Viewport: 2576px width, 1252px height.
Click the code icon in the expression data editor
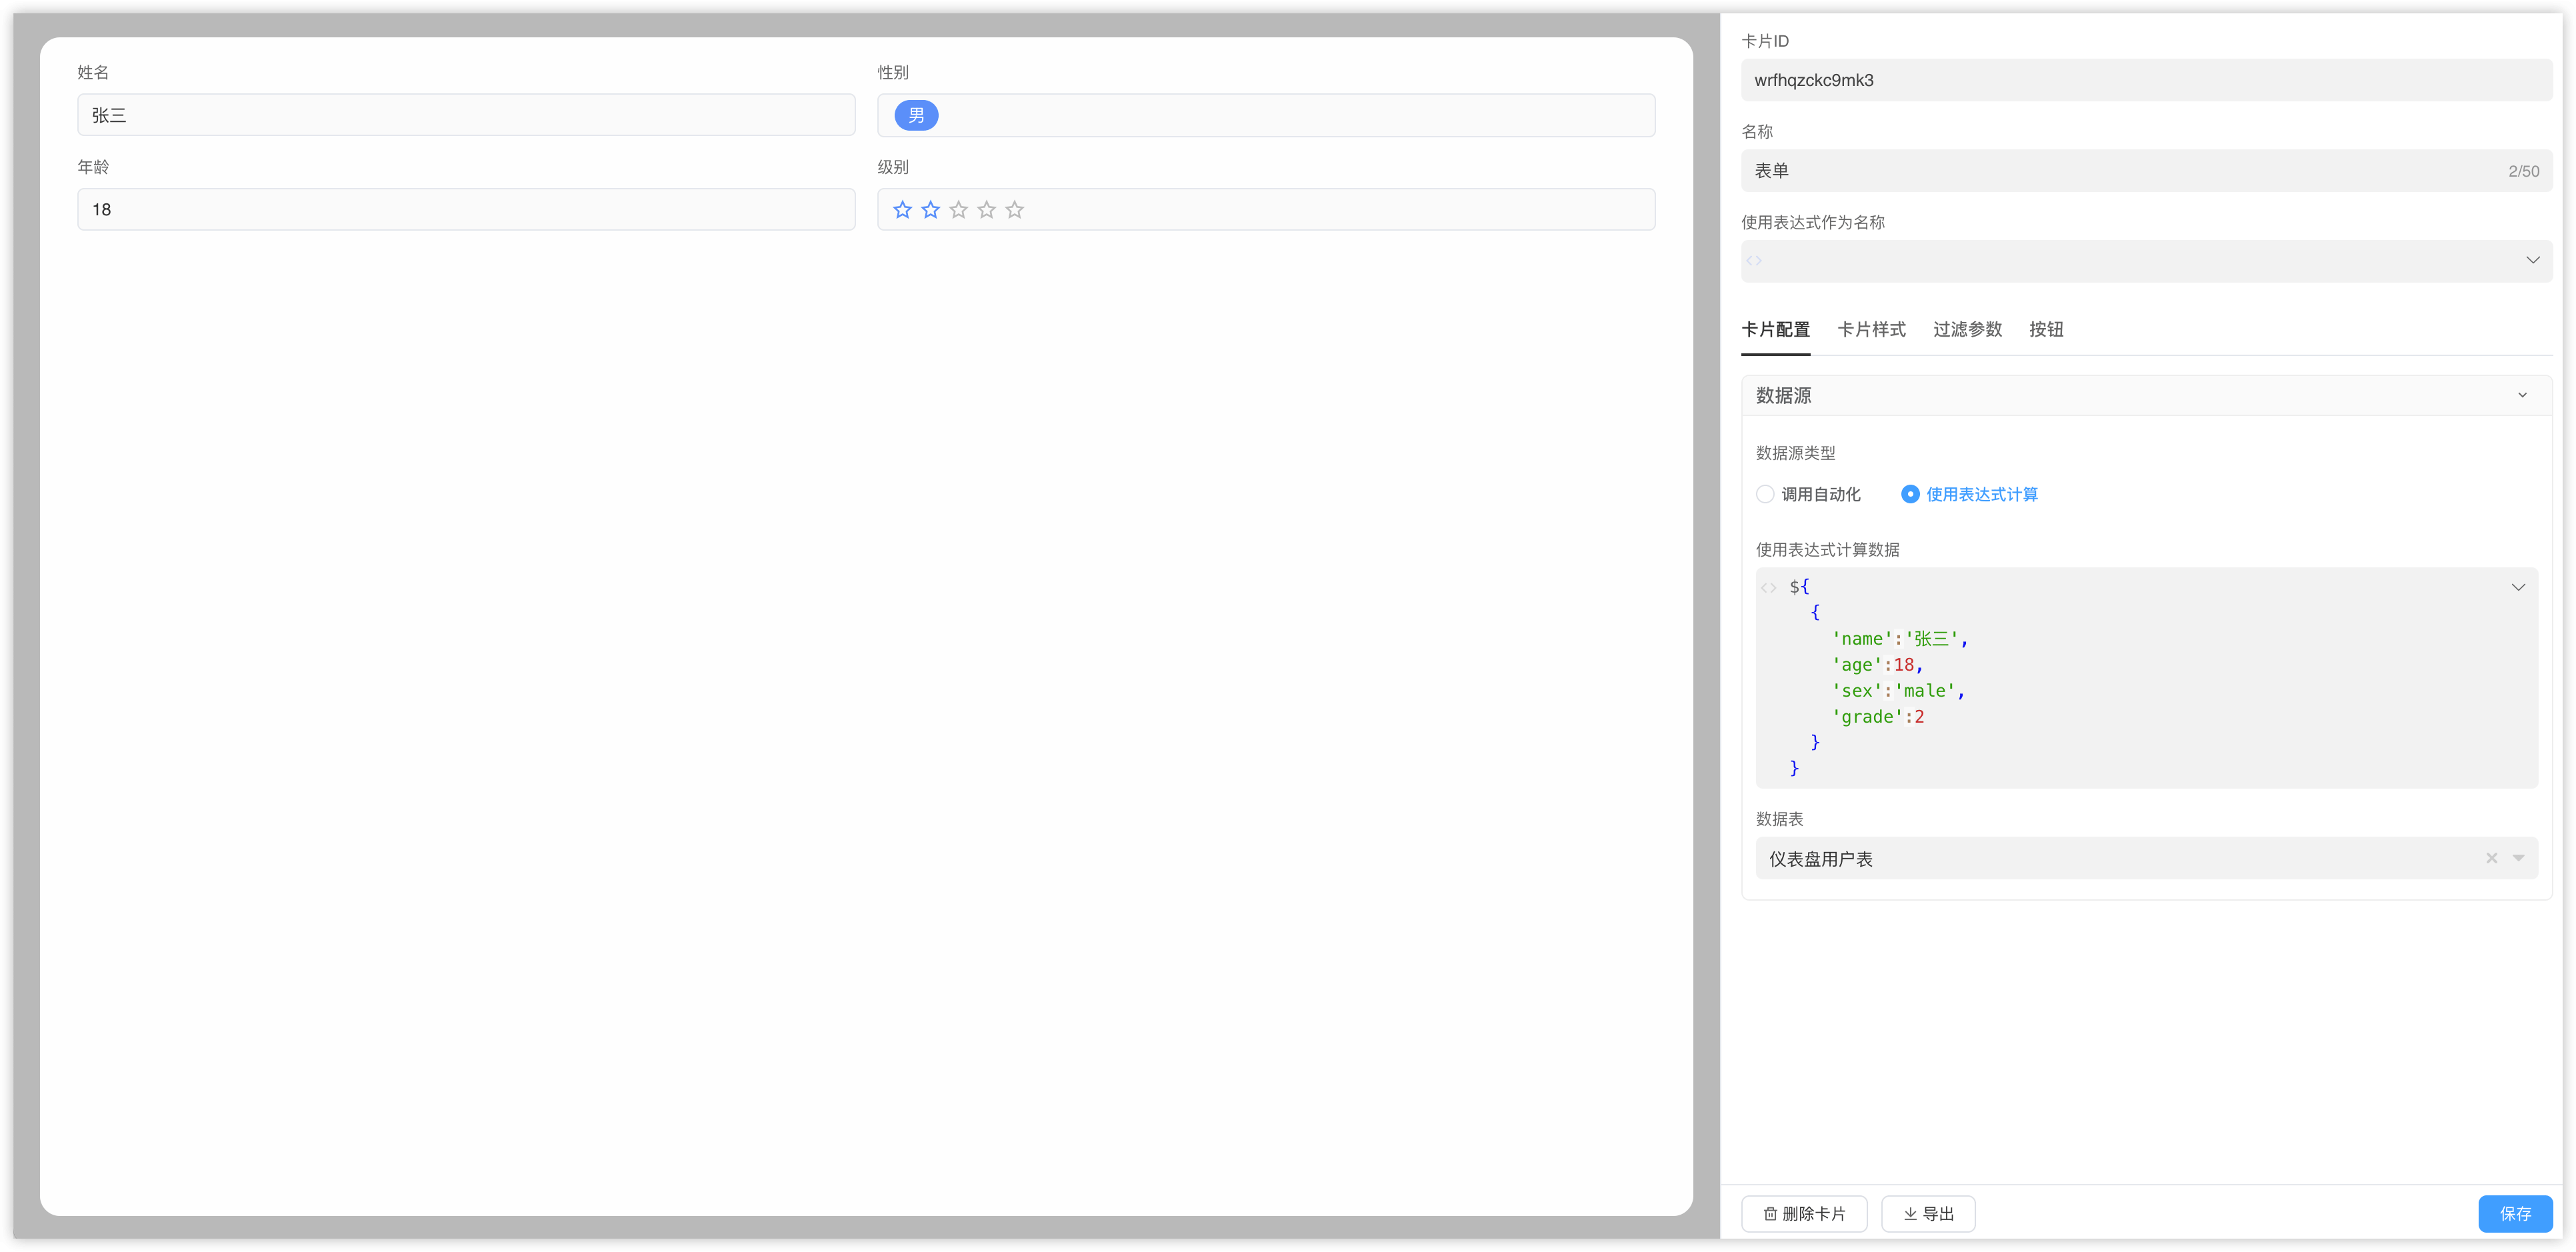[x=1768, y=587]
